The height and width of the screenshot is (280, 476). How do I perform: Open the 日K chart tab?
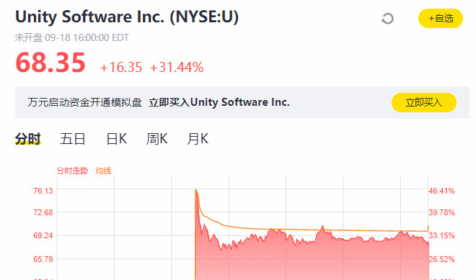pos(117,139)
